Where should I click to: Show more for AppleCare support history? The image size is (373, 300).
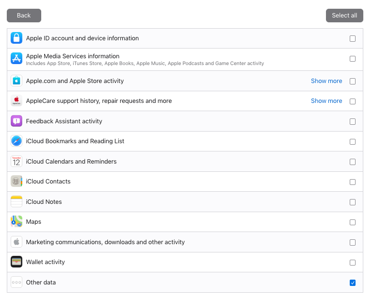[326, 101]
